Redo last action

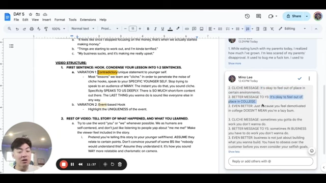click(24, 29)
